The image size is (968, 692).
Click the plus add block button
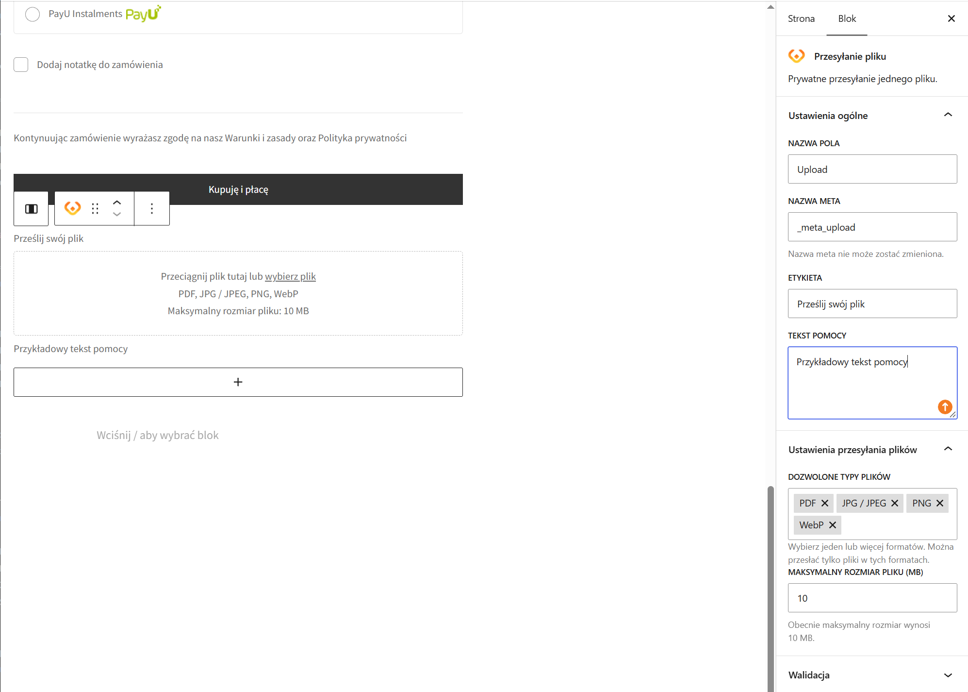click(238, 382)
